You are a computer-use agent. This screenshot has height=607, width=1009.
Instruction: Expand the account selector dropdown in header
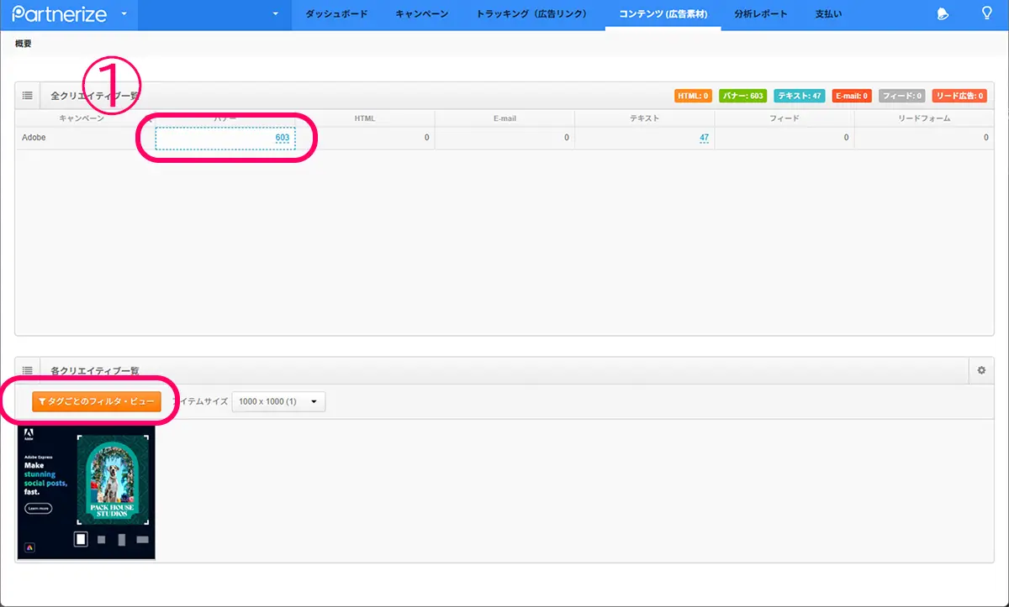click(x=275, y=14)
